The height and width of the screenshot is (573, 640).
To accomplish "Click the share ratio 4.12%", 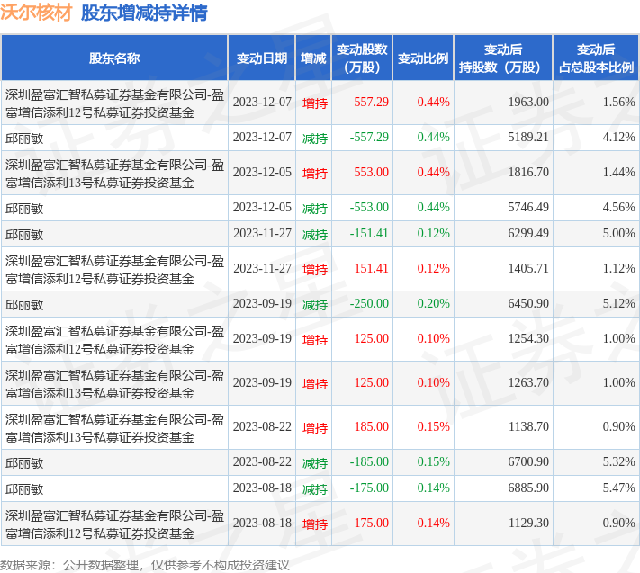I will click(618, 137).
